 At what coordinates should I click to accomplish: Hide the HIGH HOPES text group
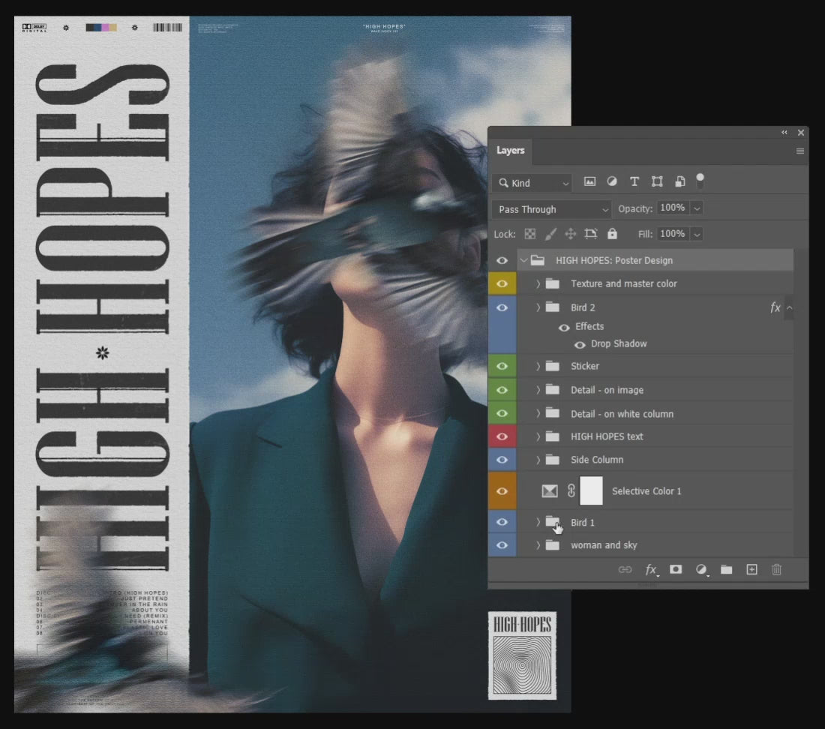(502, 436)
